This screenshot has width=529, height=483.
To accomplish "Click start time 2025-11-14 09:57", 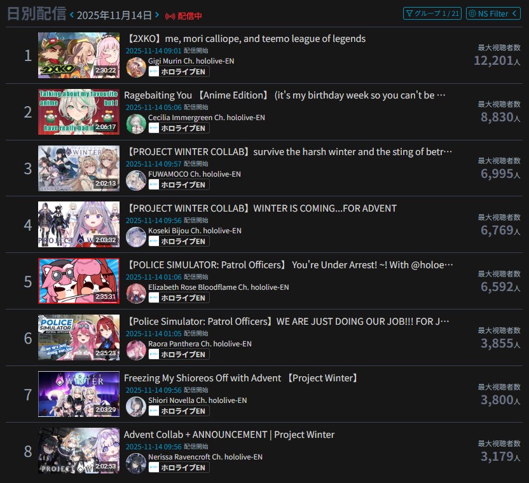I will [153, 164].
